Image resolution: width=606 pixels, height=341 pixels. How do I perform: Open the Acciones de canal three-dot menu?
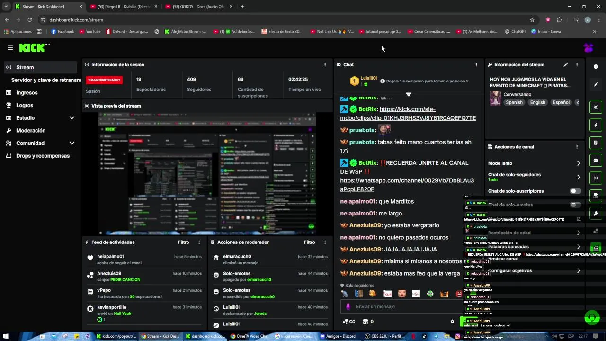pos(577,147)
